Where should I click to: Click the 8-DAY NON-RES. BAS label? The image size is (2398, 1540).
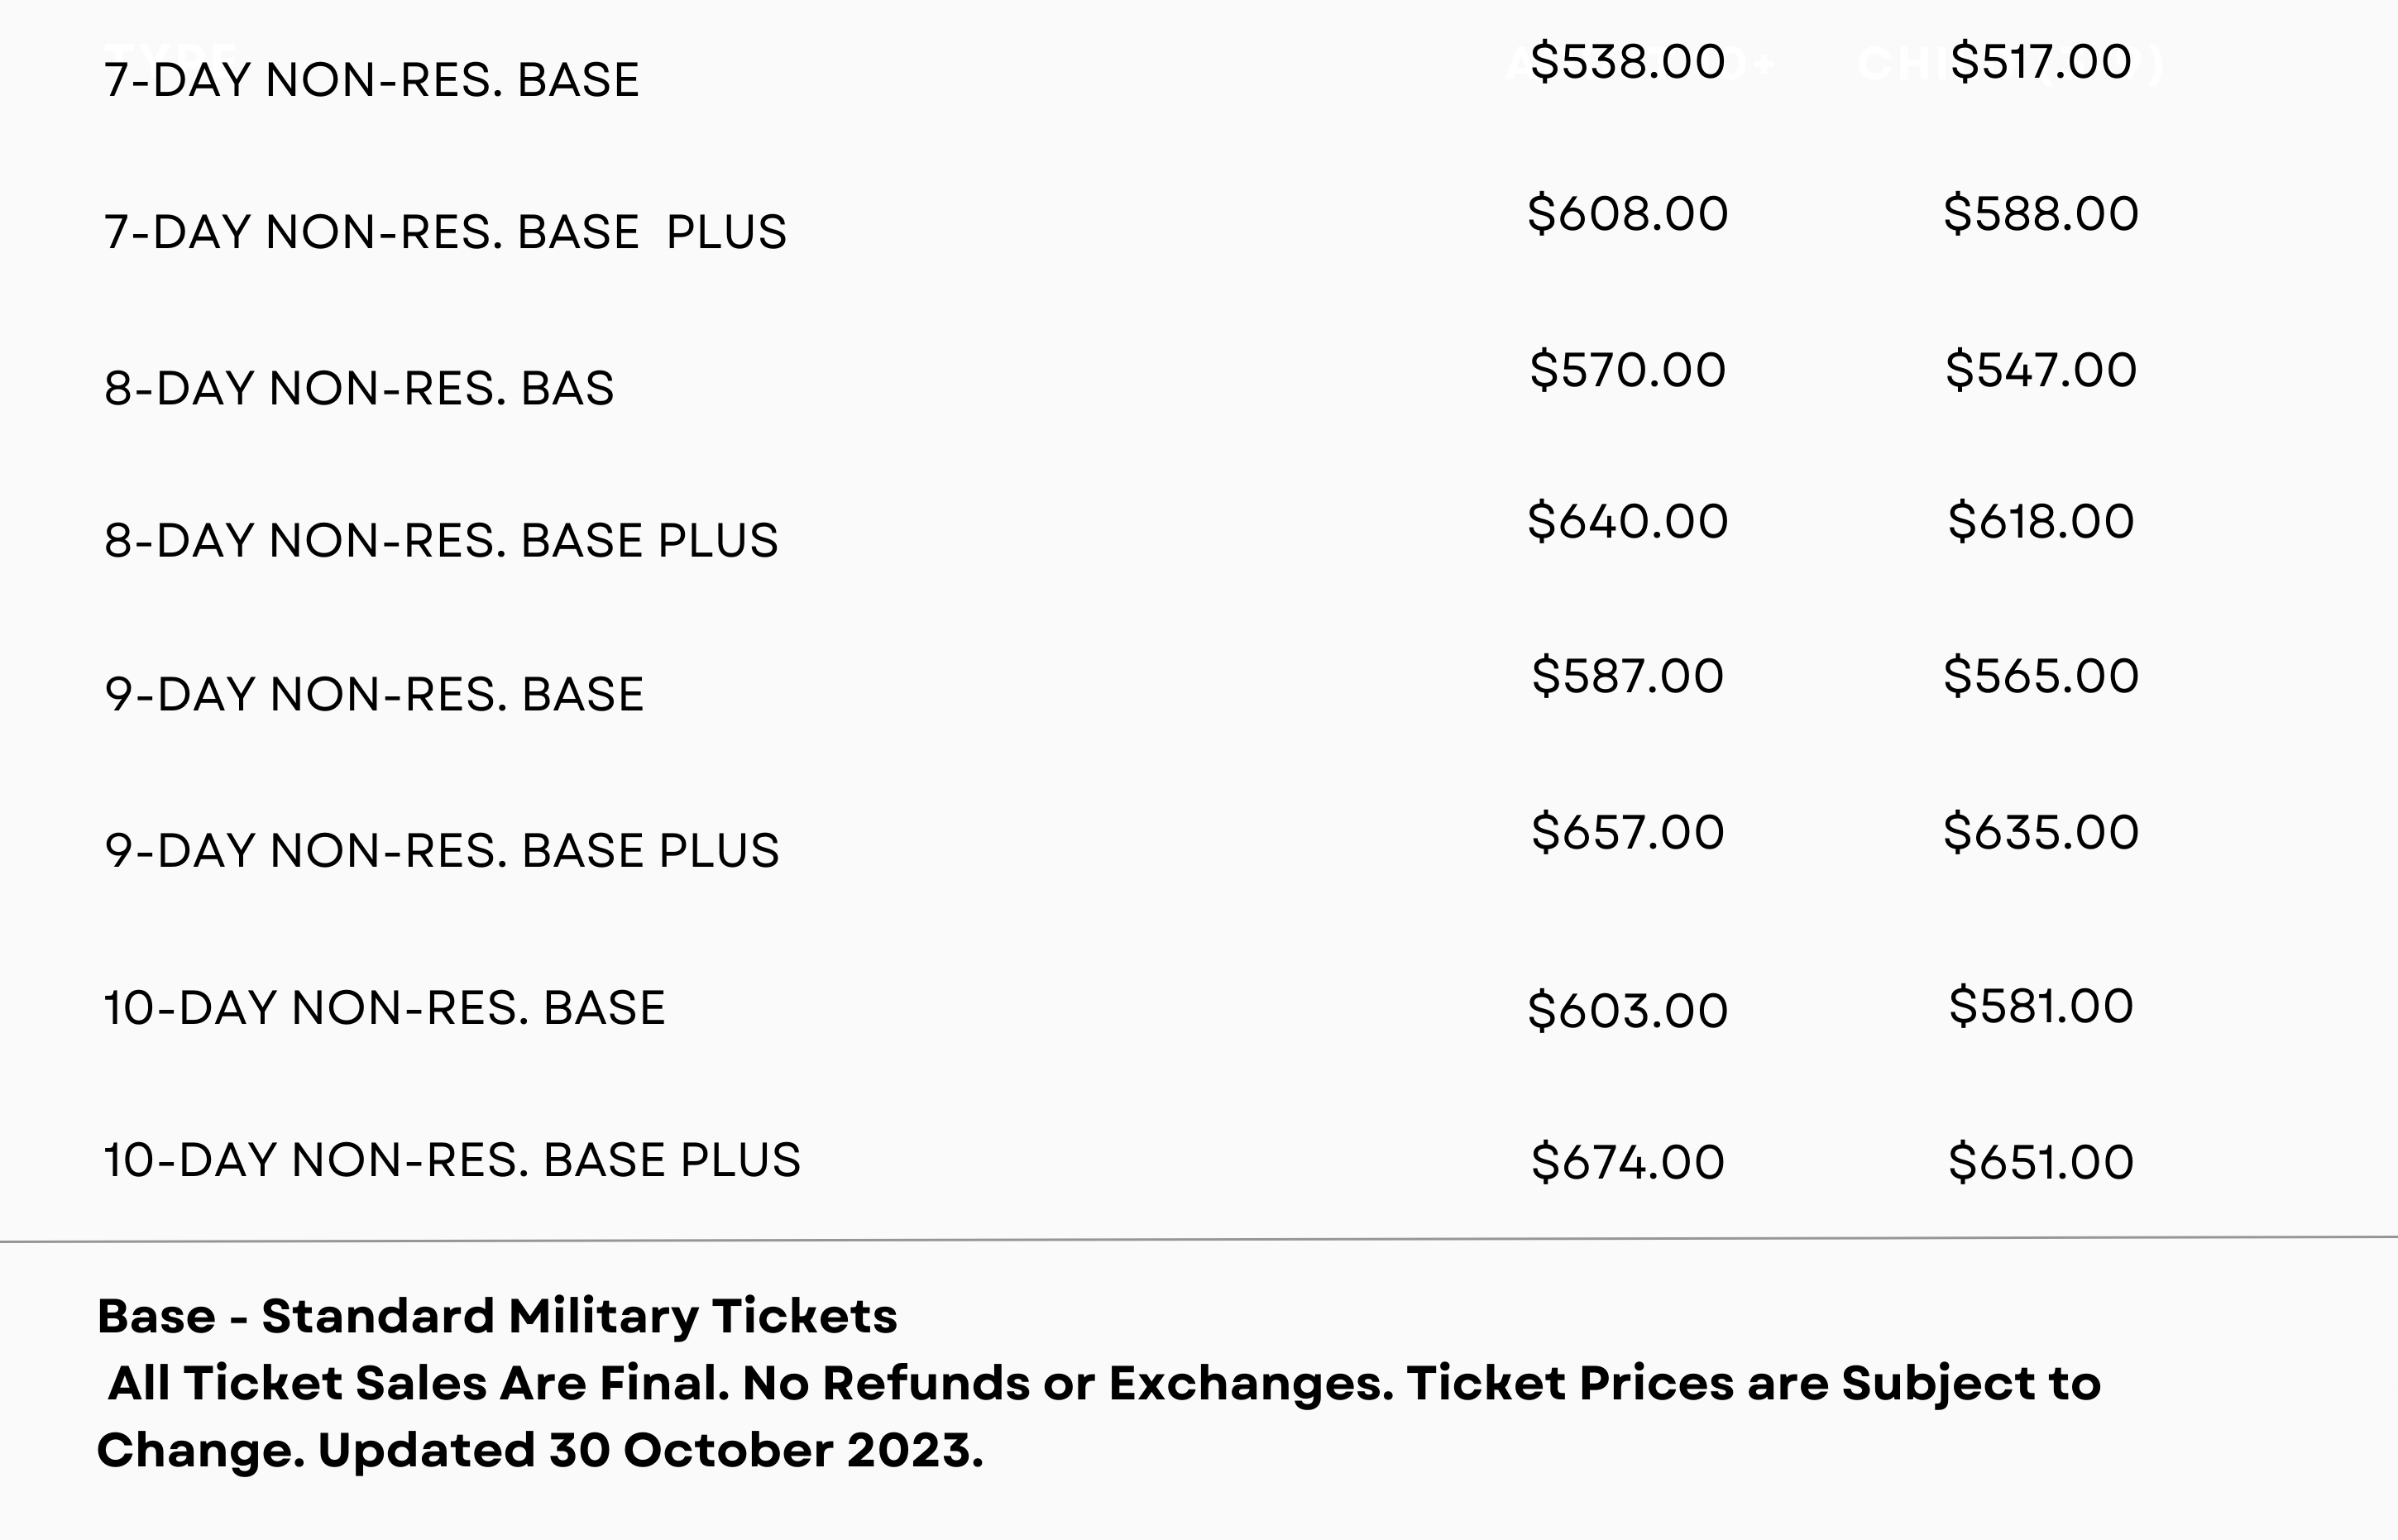click(359, 388)
